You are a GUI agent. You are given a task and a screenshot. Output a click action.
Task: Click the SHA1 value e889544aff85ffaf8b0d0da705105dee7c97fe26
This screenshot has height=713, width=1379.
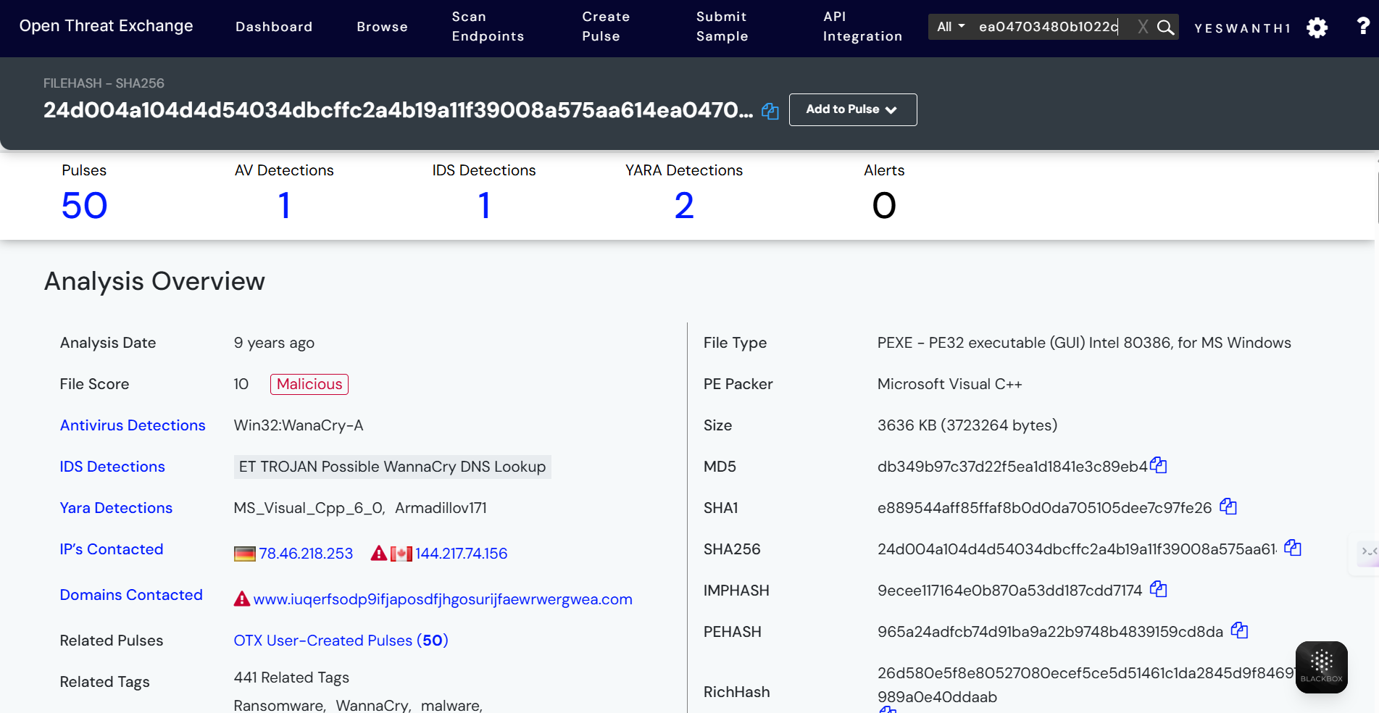(1044, 508)
